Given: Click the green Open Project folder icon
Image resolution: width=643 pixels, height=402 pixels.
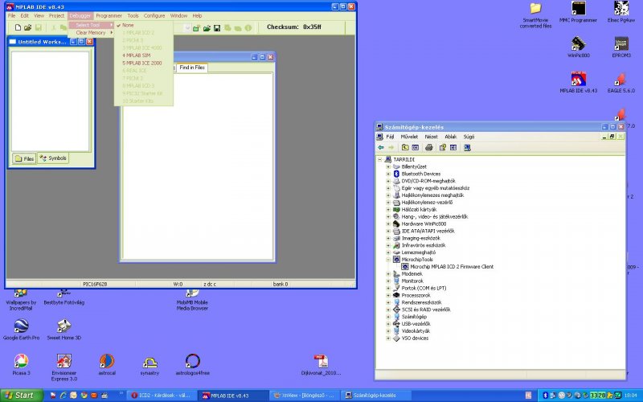Looking at the screenshot, I should (x=207, y=28).
